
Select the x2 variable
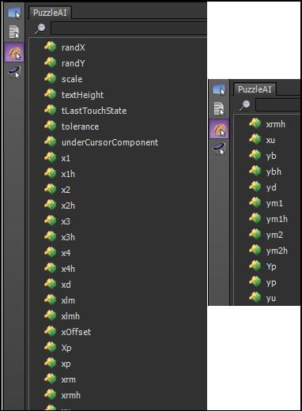click(66, 190)
